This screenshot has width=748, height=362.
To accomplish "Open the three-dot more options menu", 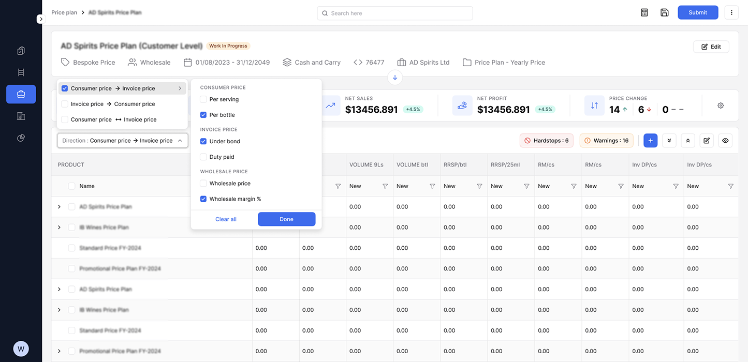I will click(x=731, y=12).
